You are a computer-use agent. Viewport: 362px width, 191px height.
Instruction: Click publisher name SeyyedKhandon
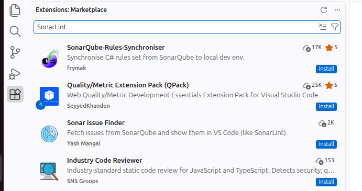[x=89, y=106]
